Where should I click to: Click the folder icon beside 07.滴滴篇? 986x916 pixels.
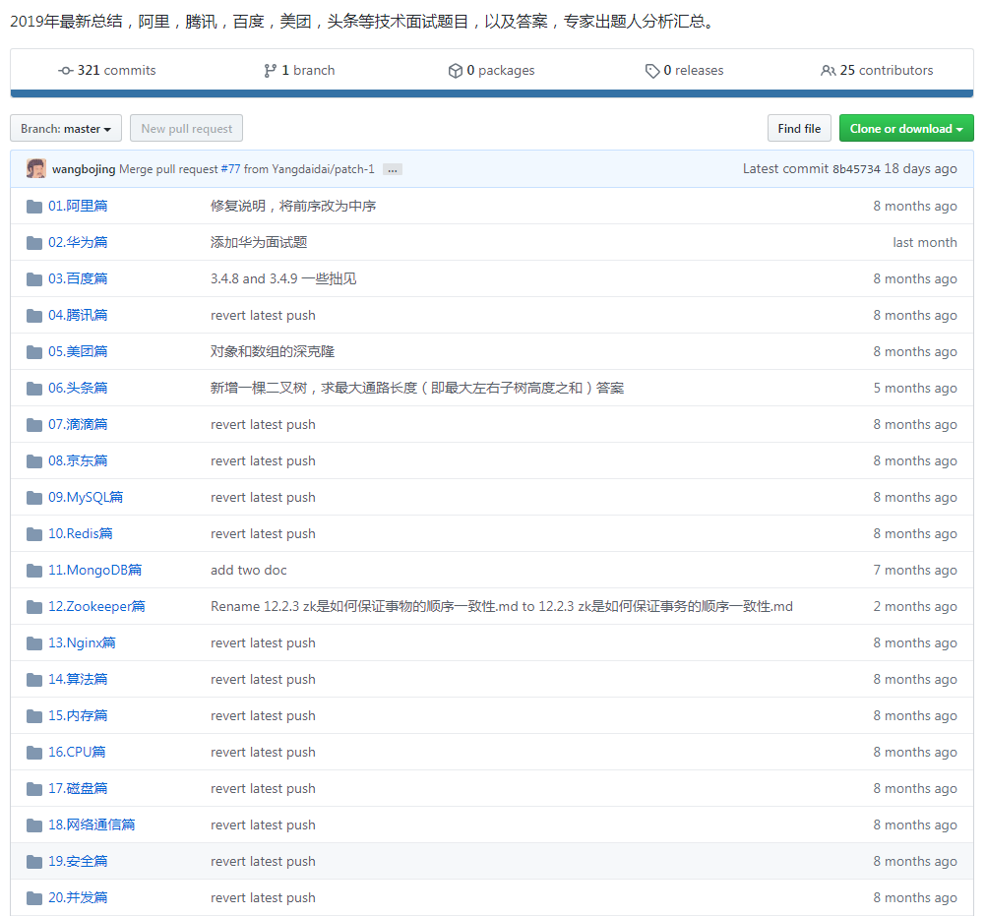click(x=34, y=425)
